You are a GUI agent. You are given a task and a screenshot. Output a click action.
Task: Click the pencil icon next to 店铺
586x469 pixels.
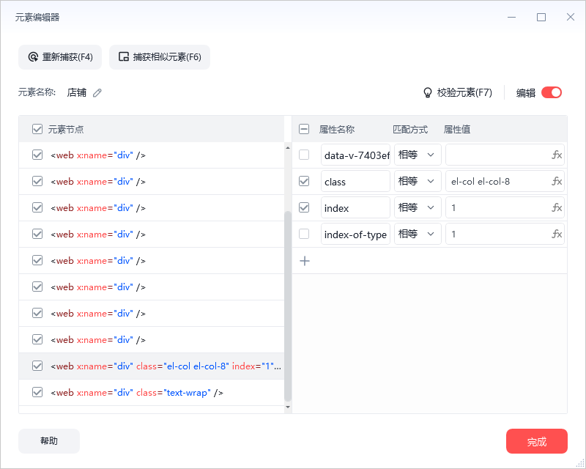click(x=97, y=93)
